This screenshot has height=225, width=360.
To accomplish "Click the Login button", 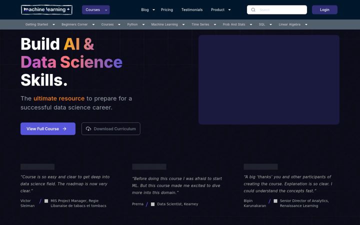I will click(x=324, y=10).
